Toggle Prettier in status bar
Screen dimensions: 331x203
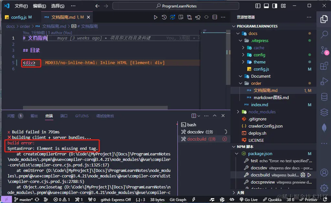coord(309,200)
